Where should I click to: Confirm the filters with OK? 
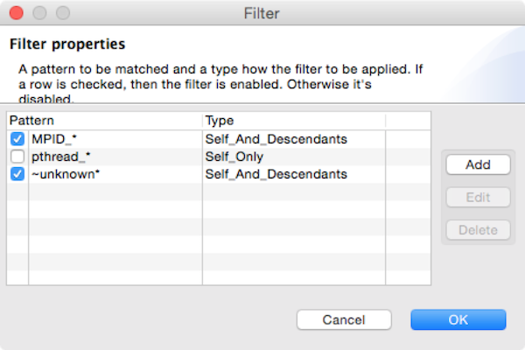pyautogui.click(x=458, y=319)
